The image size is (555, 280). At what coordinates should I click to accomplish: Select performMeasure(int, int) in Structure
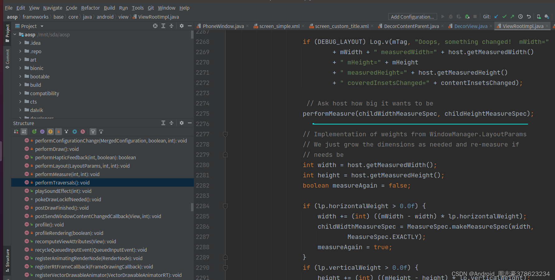67,174
